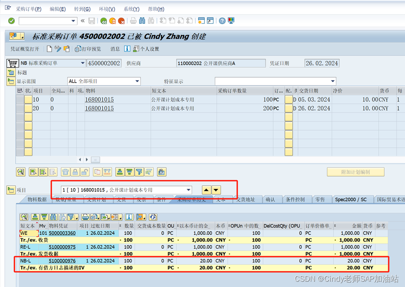Click the history table Print icon

pos(86,217)
